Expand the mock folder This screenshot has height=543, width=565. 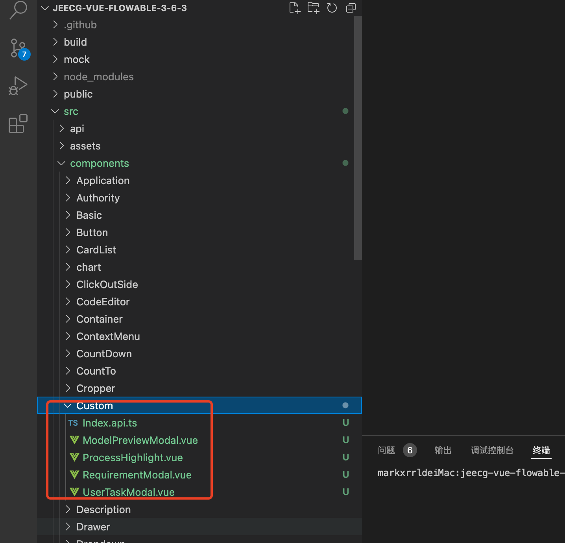55,59
